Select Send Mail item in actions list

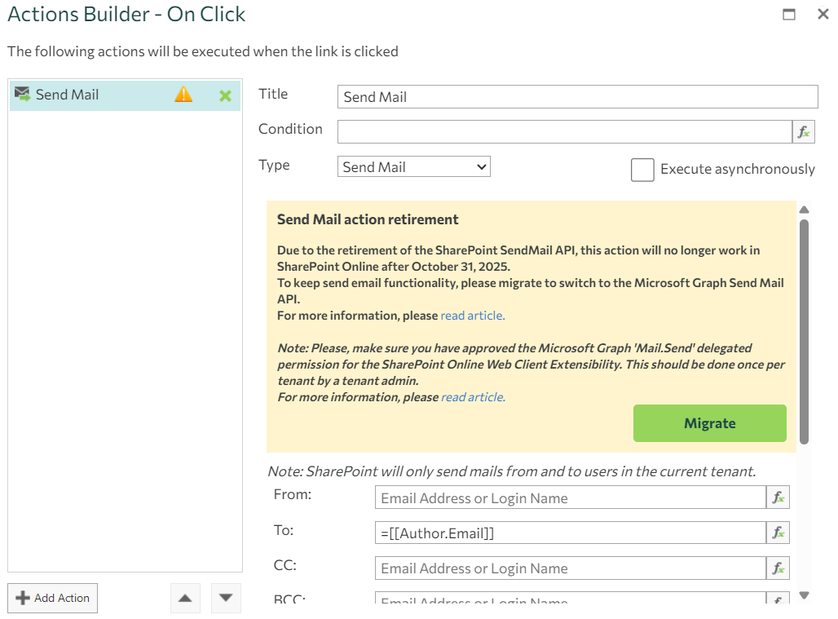(125, 95)
